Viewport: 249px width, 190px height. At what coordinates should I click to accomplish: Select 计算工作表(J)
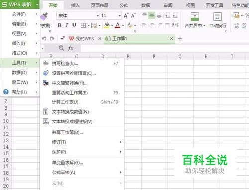(82, 102)
